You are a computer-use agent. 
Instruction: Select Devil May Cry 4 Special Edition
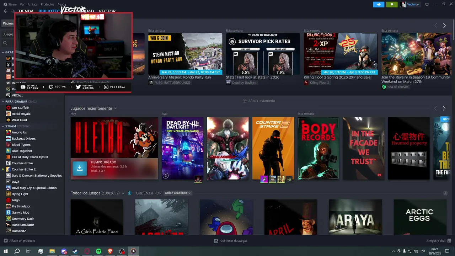point(34,188)
